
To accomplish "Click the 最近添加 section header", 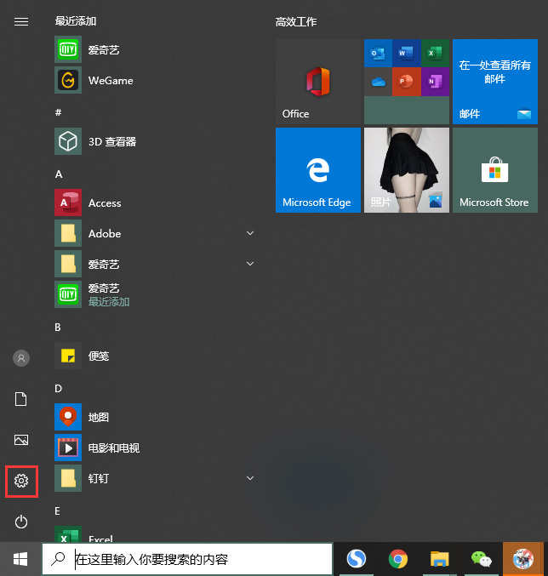I will 76,21.
